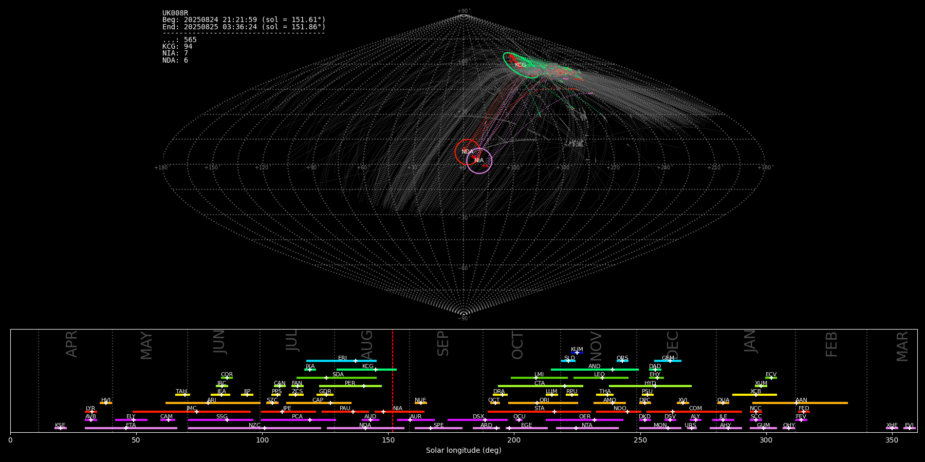Click the -90 declination label at map bottom

click(x=464, y=318)
